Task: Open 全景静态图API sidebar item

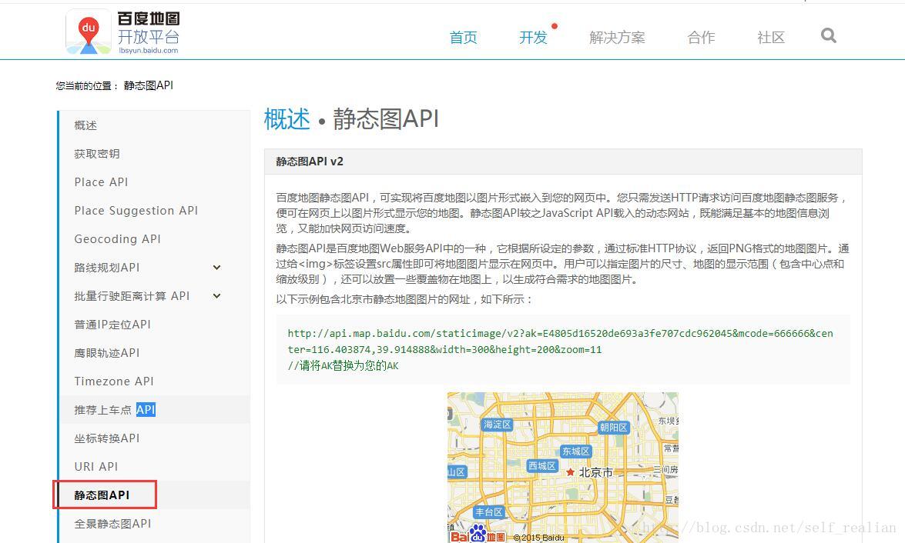Action: tap(112, 524)
